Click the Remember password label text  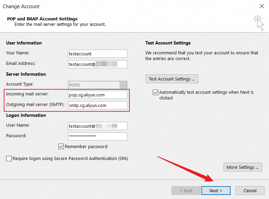coord(86,147)
